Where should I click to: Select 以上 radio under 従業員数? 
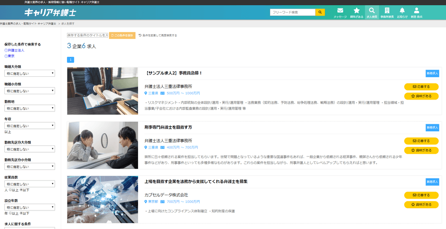click(x=10, y=190)
